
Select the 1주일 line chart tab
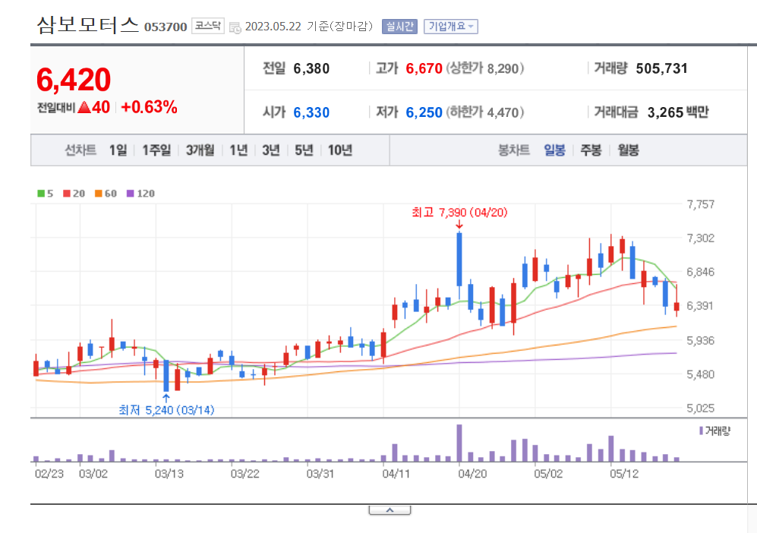point(156,150)
